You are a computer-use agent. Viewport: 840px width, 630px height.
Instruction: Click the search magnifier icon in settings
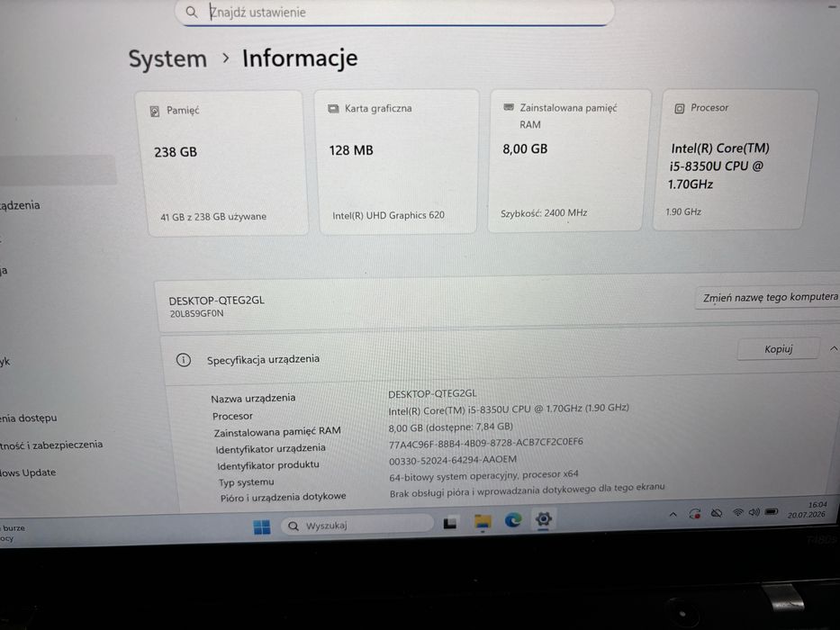click(x=191, y=12)
